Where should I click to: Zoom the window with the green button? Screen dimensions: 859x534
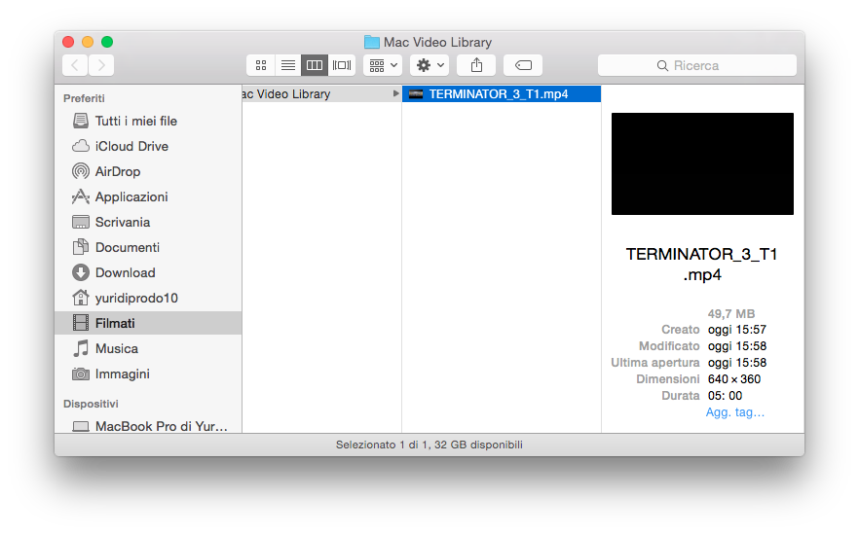pos(107,42)
